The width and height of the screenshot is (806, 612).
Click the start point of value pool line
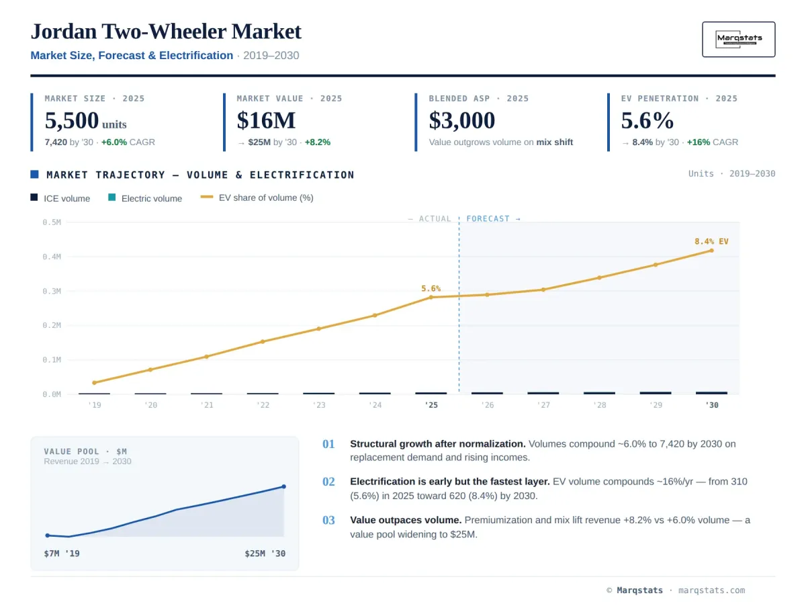click(x=47, y=535)
